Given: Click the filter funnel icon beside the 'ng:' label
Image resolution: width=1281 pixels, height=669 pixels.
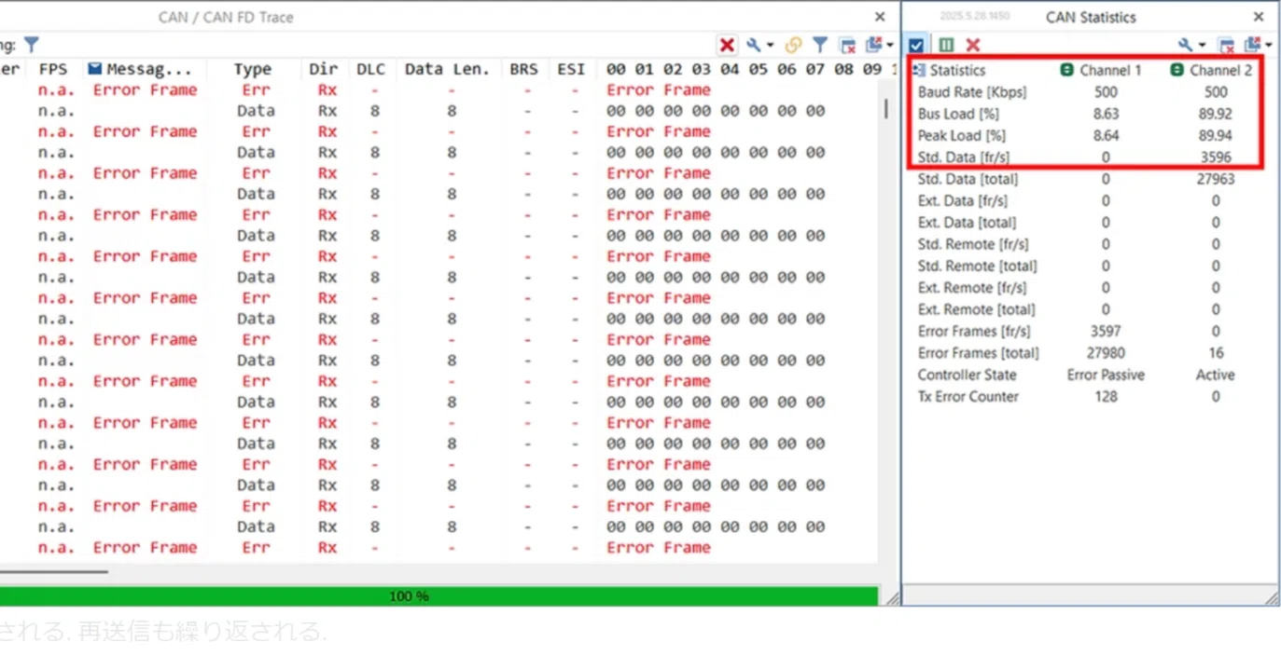Looking at the screenshot, I should tap(32, 45).
